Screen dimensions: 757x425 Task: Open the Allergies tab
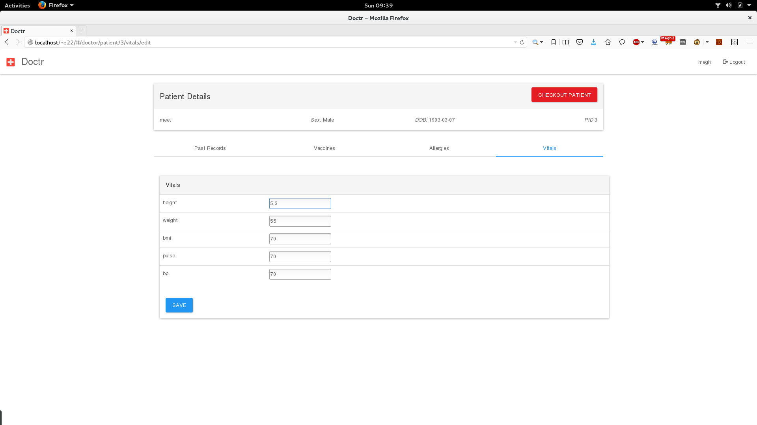439,148
